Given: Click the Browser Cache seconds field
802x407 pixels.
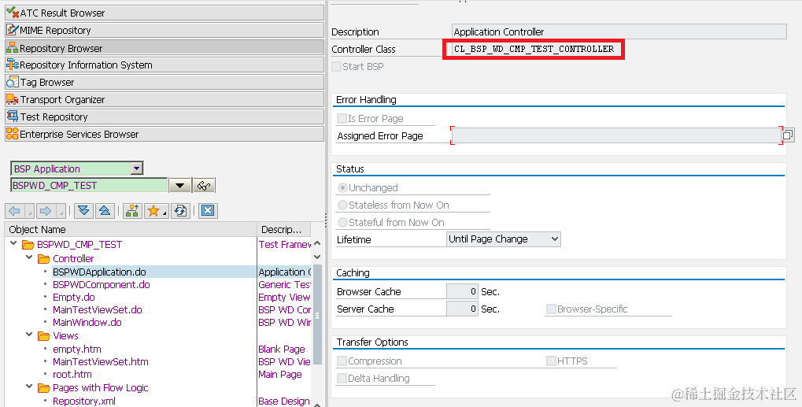Looking at the screenshot, I should tap(462, 291).
